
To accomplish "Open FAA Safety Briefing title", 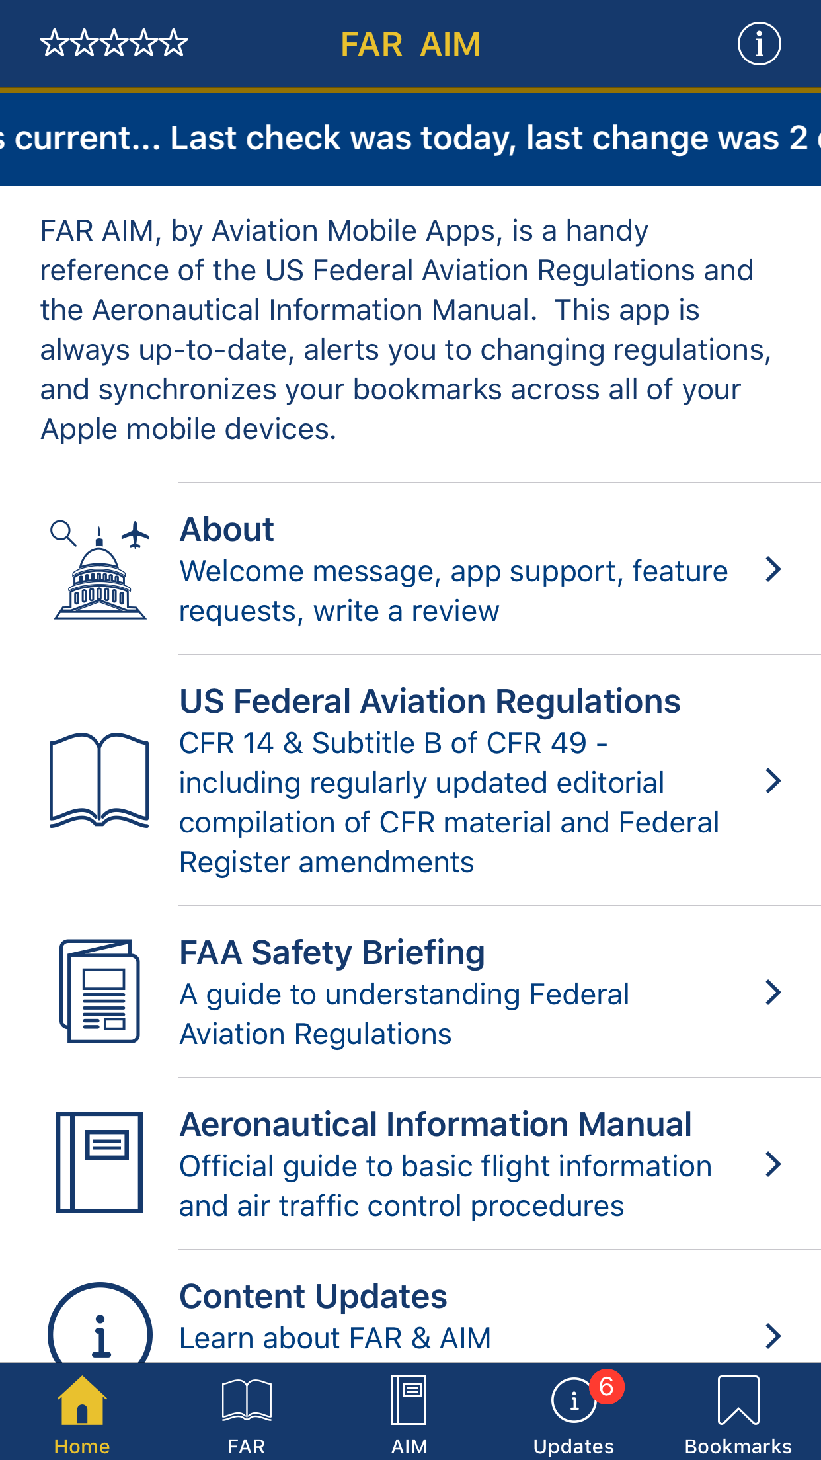I will [x=332, y=953].
